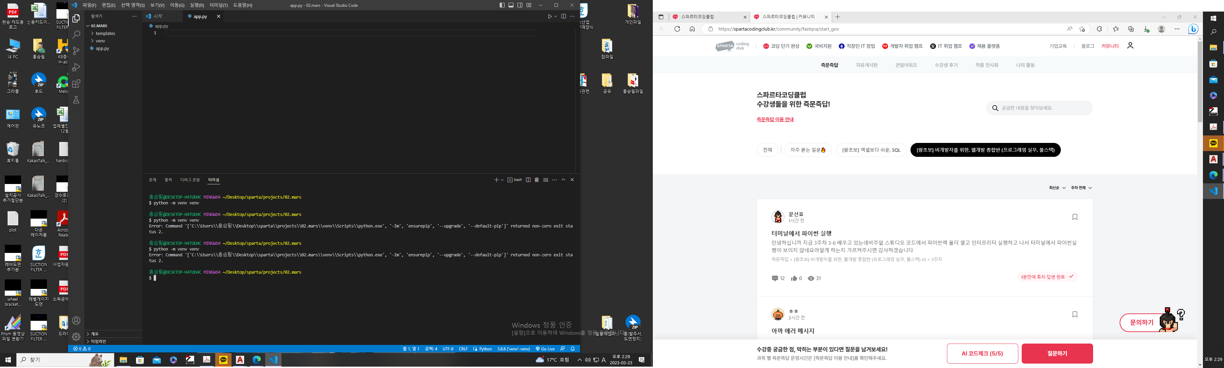Open the 파일(F) menu in VS Code
This screenshot has width=1224, height=368.
coord(89,5)
